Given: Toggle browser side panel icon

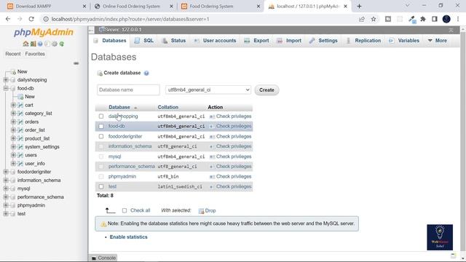Looking at the screenshot, I should point(435,19).
